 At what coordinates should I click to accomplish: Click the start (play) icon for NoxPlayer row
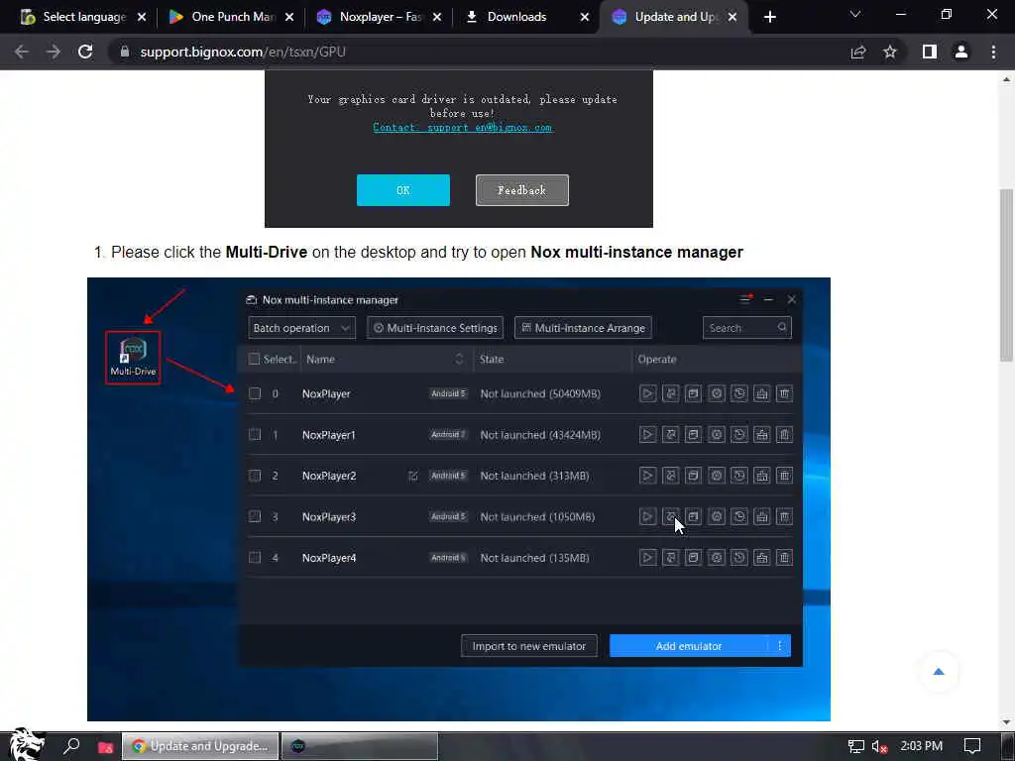point(647,393)
